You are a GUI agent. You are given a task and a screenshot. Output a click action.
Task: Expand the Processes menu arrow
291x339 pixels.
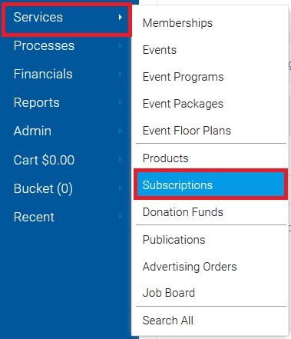tap(121, 46)
